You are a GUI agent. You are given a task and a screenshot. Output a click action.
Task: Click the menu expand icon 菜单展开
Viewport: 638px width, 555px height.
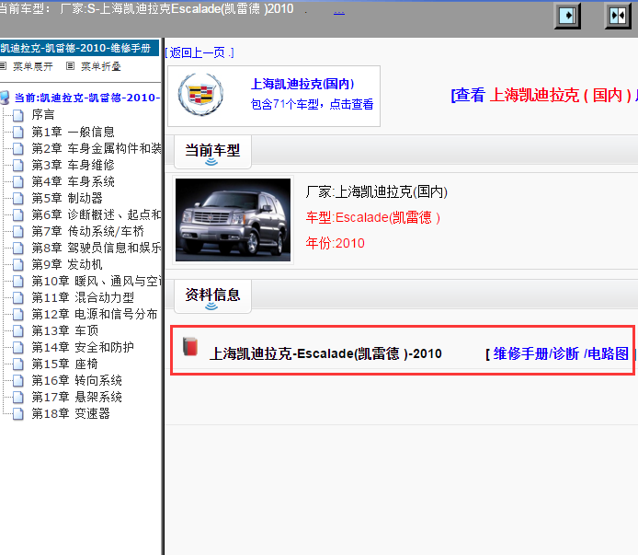(4, 65)
